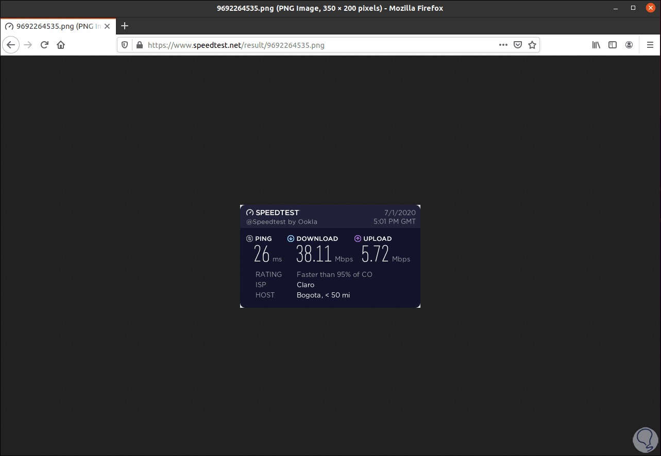The image size is (661, 456).
Task: Close the Firefox window
Action: 650,8
